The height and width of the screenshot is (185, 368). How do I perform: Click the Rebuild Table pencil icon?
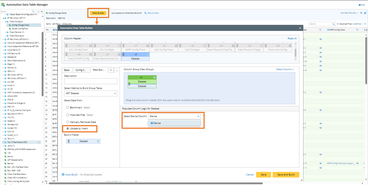click(x=145, y=13)
